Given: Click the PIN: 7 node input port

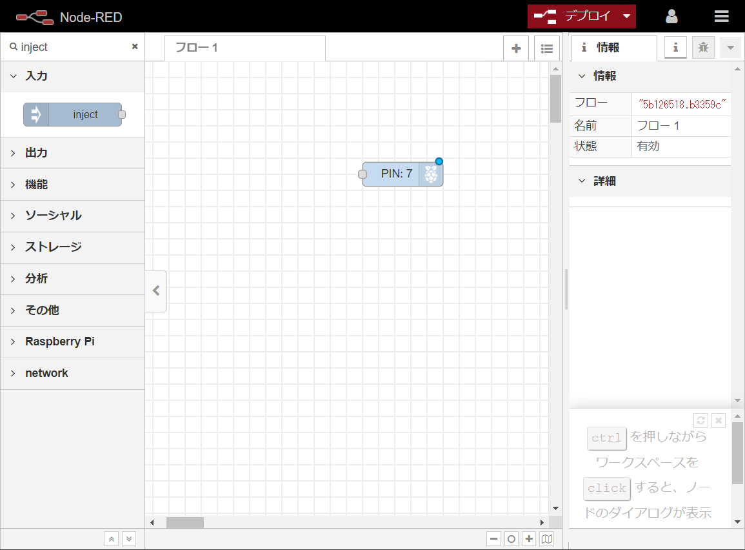Looking at the screenshot, I should [363, 174].
